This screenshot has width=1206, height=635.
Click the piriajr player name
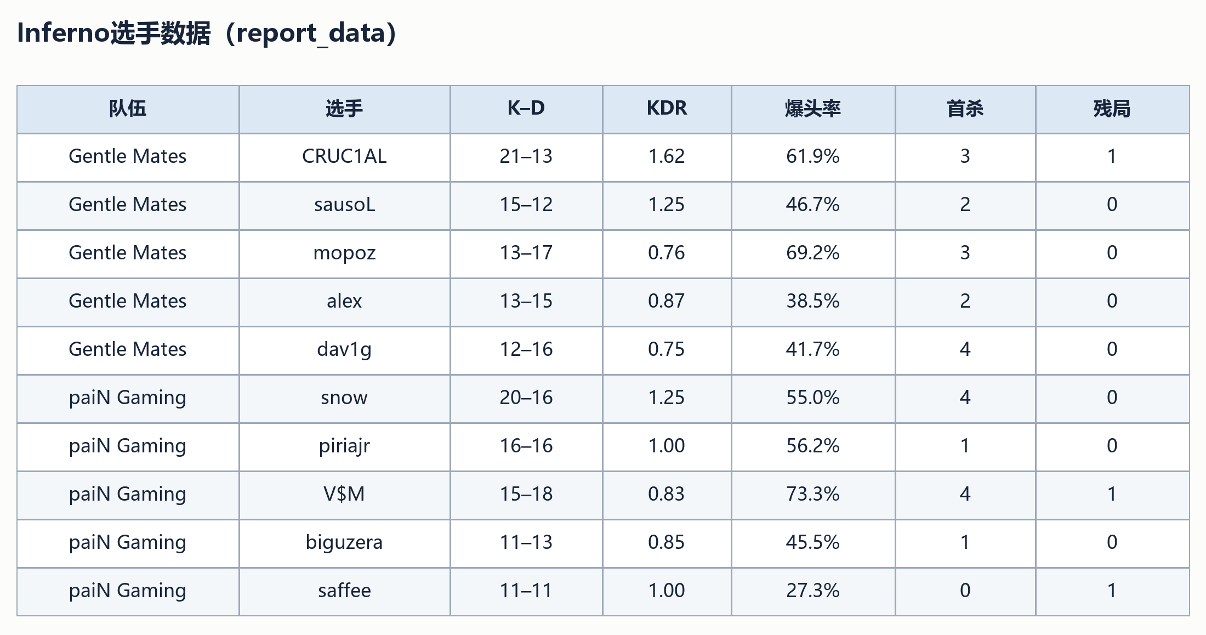pos(344,446)
